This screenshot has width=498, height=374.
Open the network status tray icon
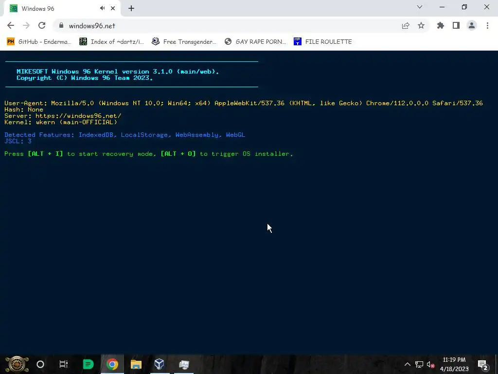[x=419, y=364]
